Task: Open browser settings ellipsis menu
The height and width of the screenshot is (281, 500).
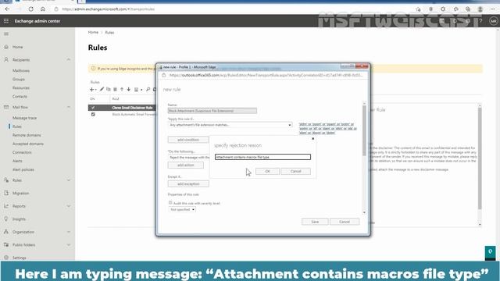Action: pyautogui.click(x=493, y=9)
